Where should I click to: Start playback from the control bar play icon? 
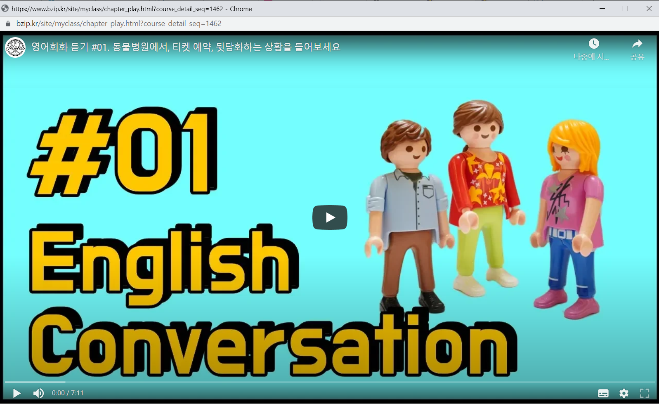(17, 393)
